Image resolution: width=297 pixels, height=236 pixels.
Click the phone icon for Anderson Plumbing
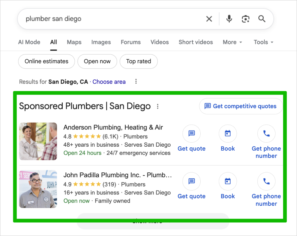[x=266, y=133]
